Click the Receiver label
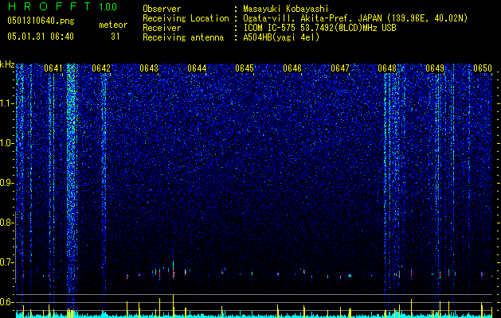Viewport: 501px width, 318px height. click(x=162, y=28)
